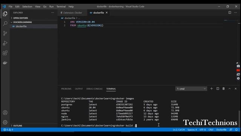Split the editor to the right

point(230,12)
